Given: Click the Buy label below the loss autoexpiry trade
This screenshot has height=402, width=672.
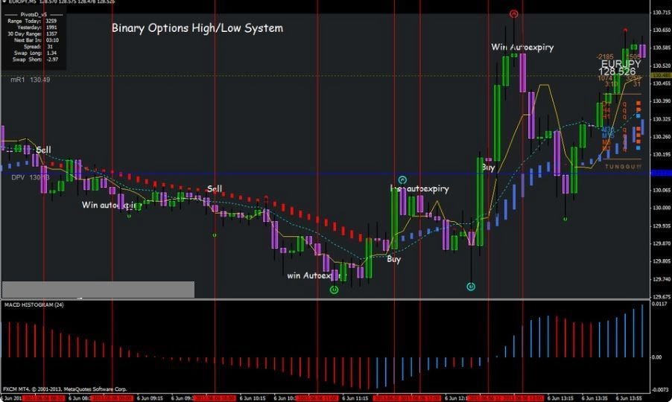Looking at the screenshot, I should pyautogui.click(x=393, y=259).
